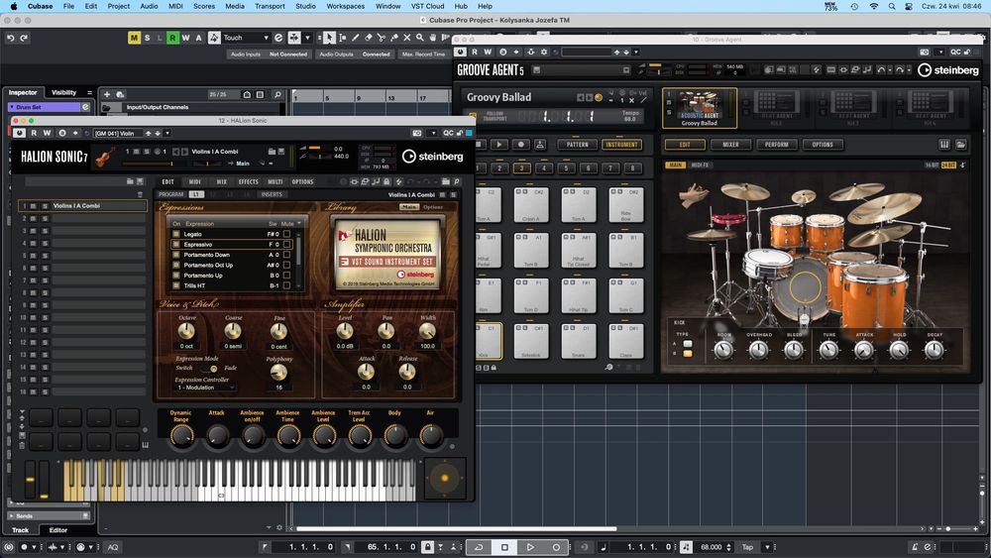Adjust the Dynamic Range knob

coord(180,435)
